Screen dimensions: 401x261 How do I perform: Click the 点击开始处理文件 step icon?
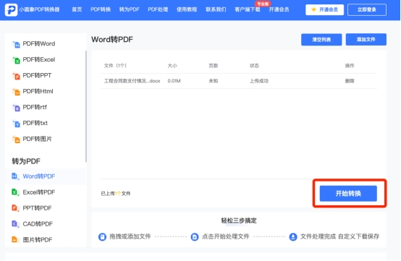click(195, 236)
